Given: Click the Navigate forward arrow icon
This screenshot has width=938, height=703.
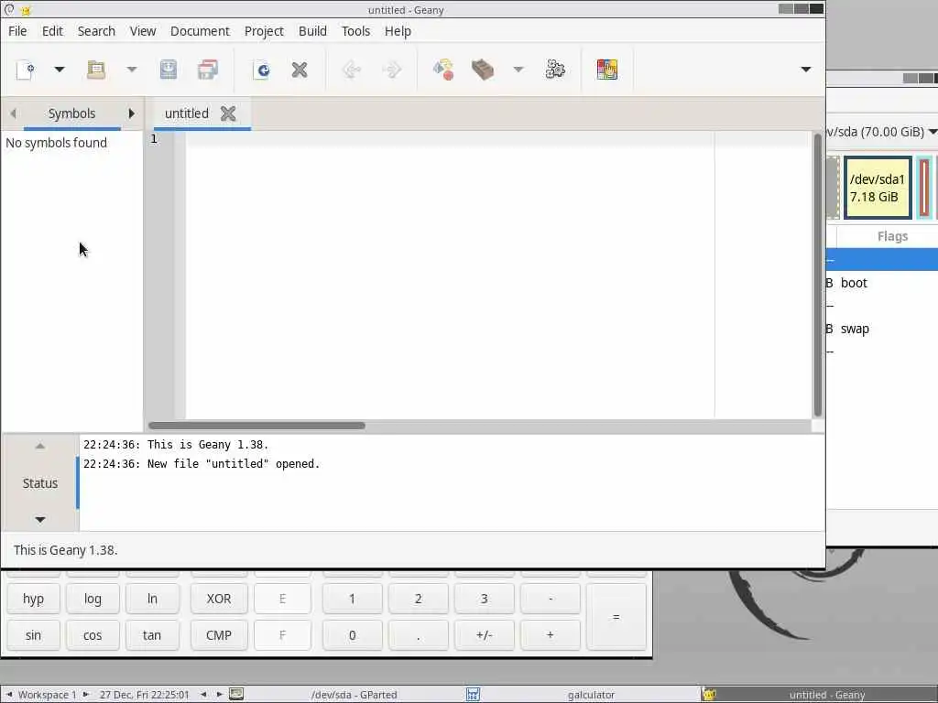Looking at the screenshot, I should click(x=392, y=70).
